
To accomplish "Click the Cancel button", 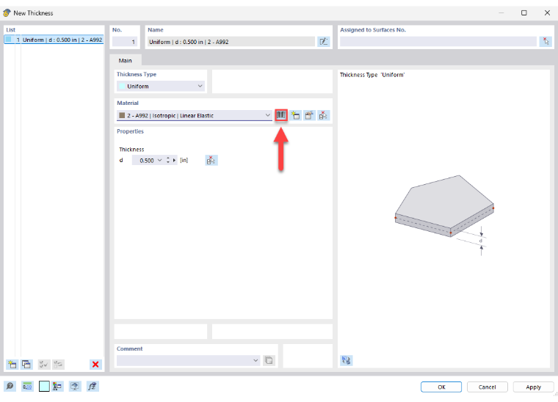I will point(488,387).
